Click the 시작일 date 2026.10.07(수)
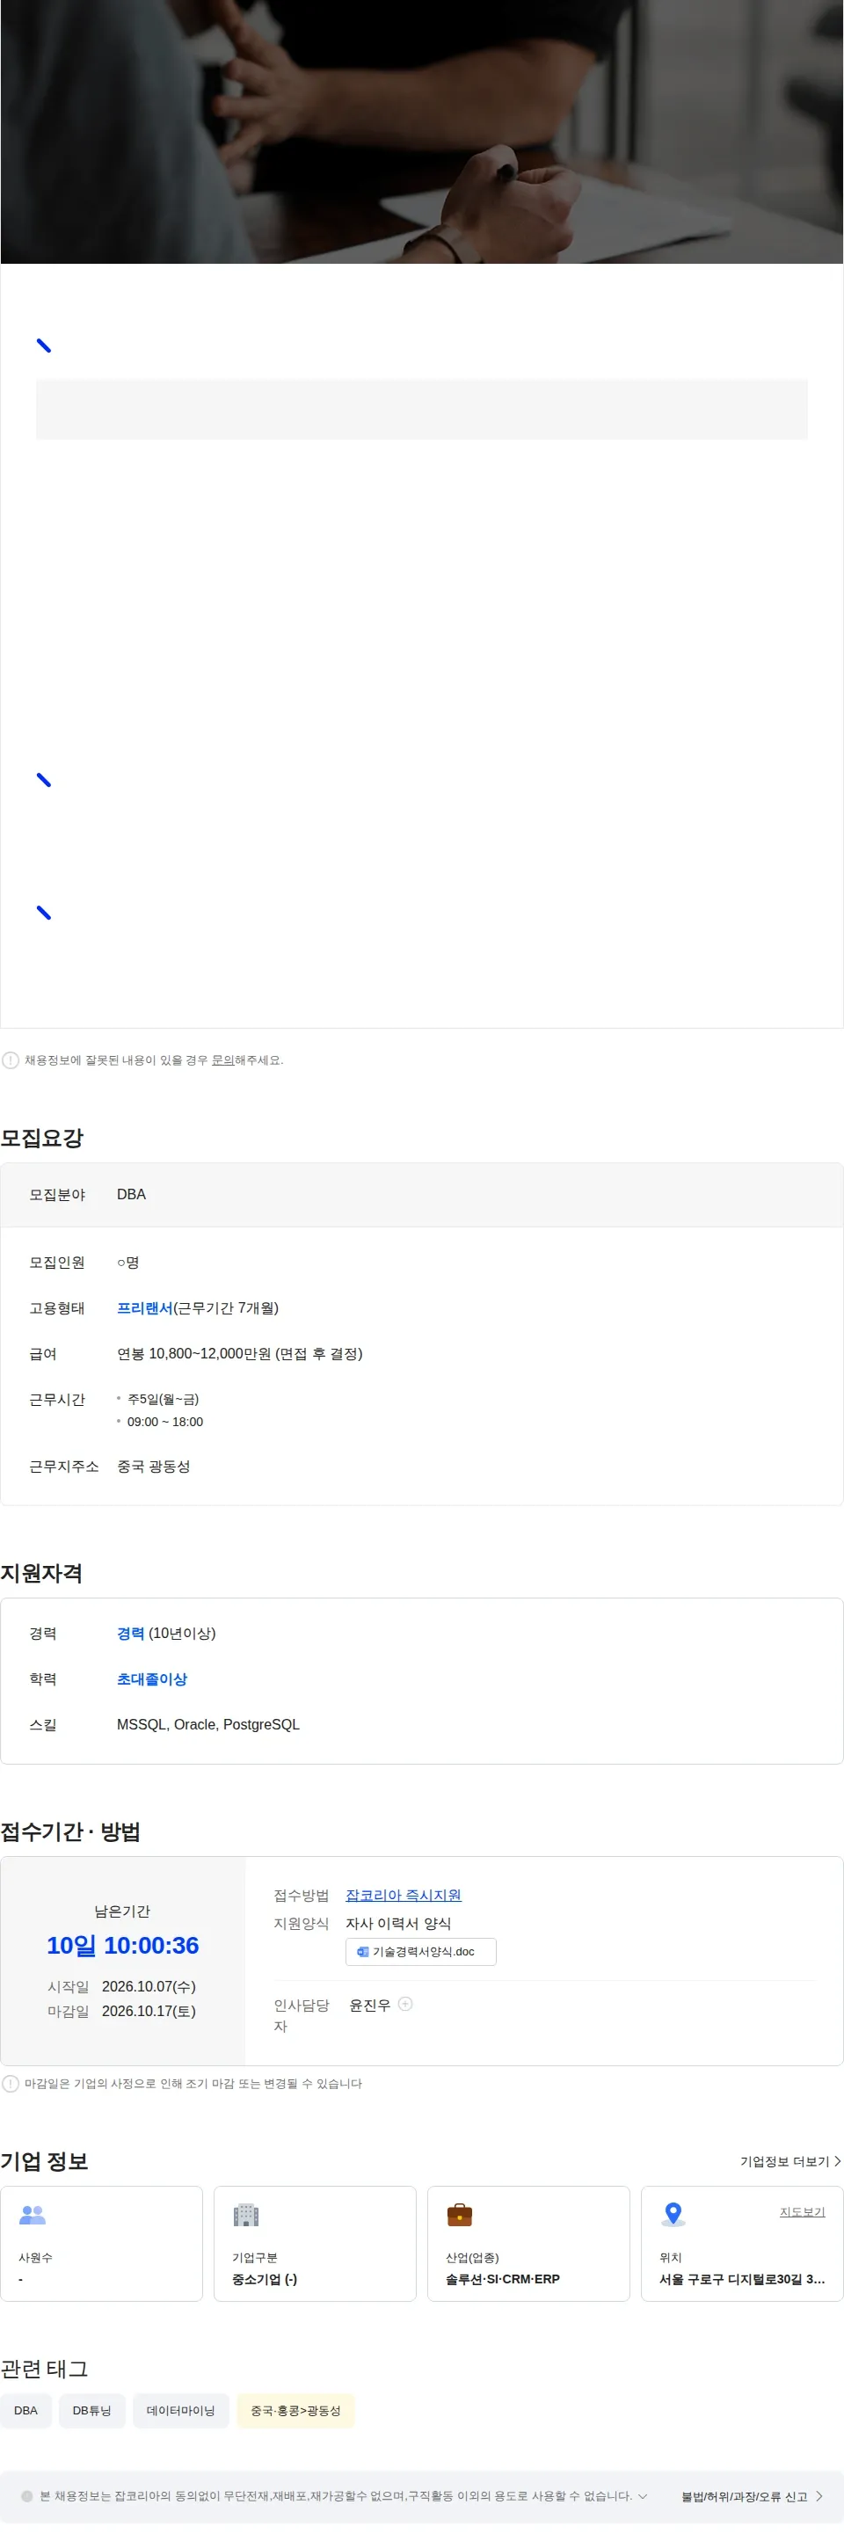The image size is (844, 2541). click(x=149, y=1986)
